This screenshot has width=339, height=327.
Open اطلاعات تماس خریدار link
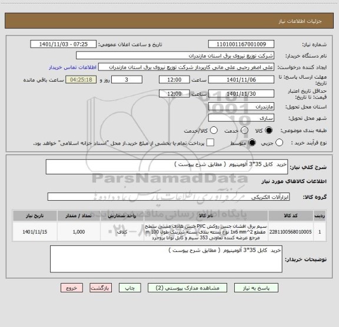[72, 68]
